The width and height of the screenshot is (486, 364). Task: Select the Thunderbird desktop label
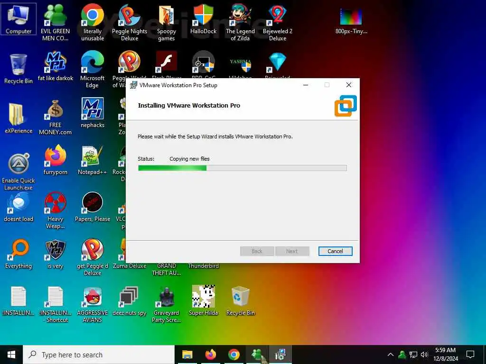point(203,266)
